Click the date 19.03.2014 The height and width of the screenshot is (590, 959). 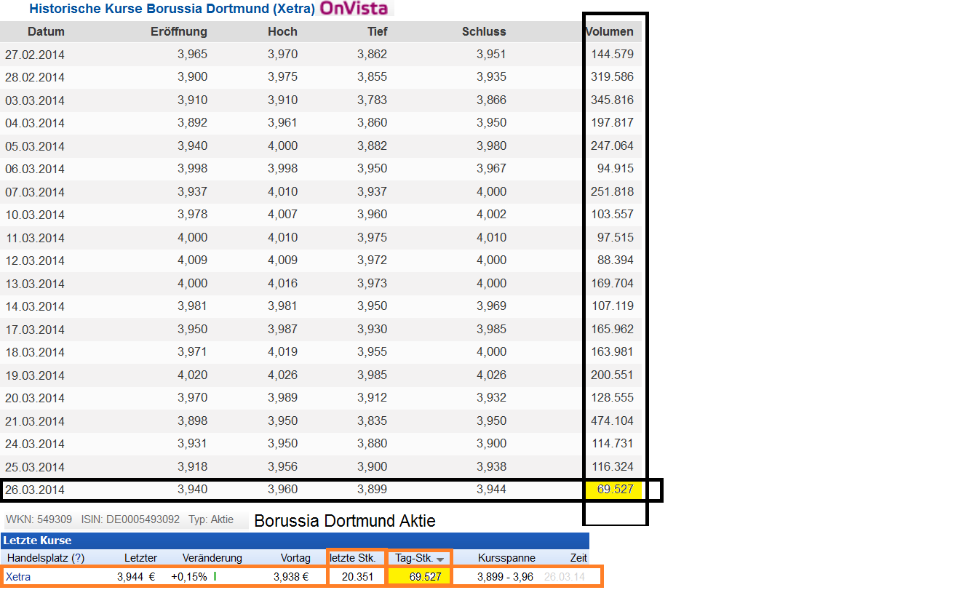click(x=35, y=375)
